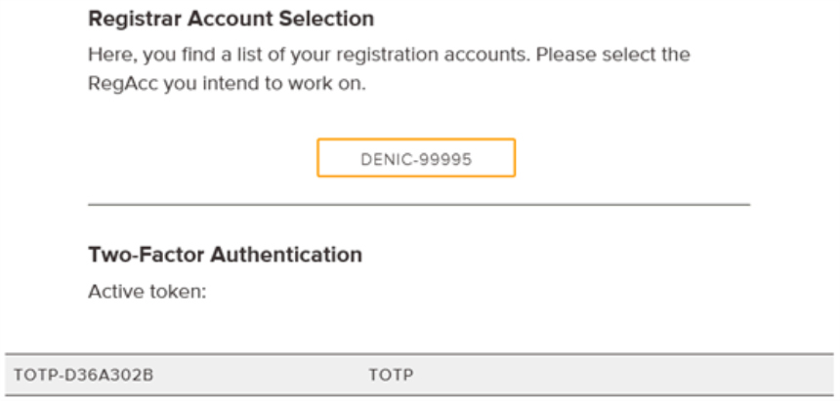Click the word "Registrar" in the top heading
Viewport: 840px width, 401px height.
click(130, 19)
